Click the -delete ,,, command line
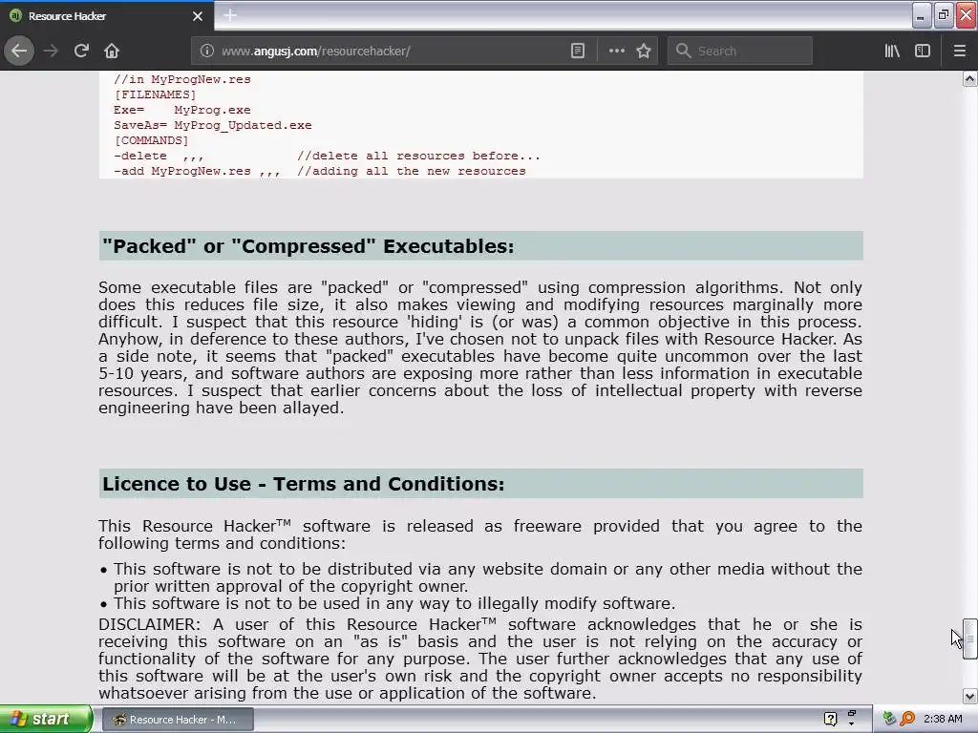 327,156
